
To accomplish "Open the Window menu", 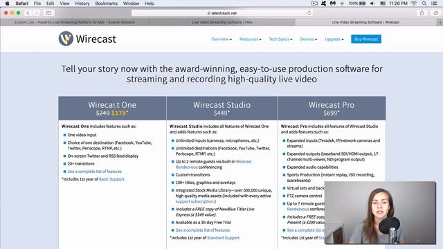I will pos(131,3).
